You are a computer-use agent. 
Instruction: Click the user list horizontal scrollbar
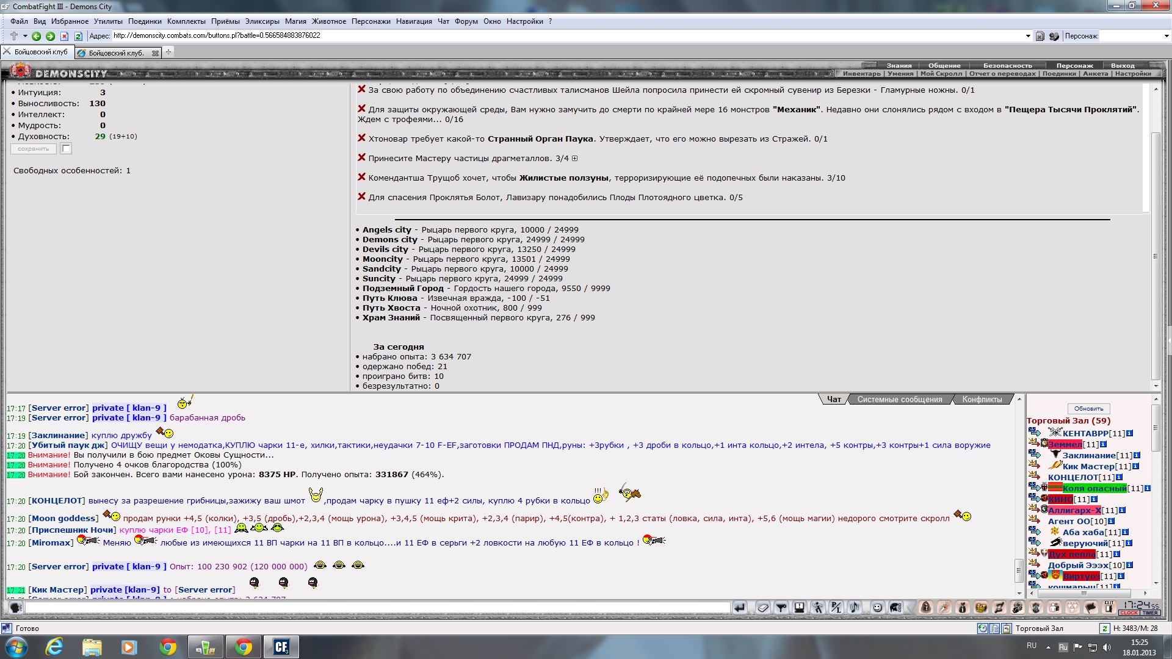[x=1085, y=593]
